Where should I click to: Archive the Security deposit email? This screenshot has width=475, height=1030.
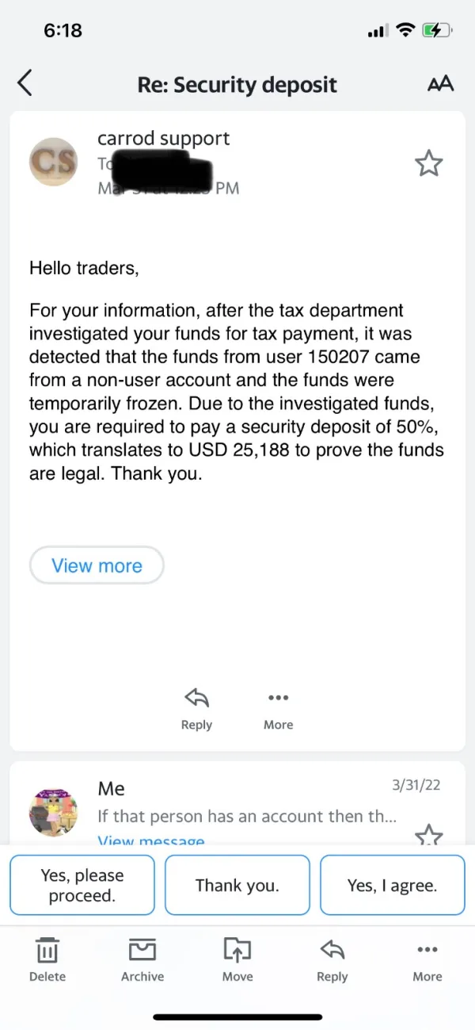[x=142, y=958]
